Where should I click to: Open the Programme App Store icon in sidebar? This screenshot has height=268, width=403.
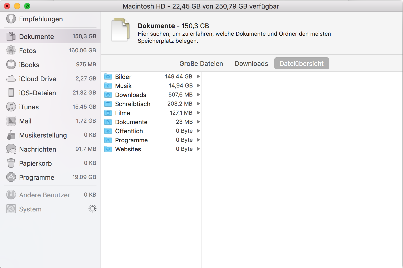pos(11,177)
